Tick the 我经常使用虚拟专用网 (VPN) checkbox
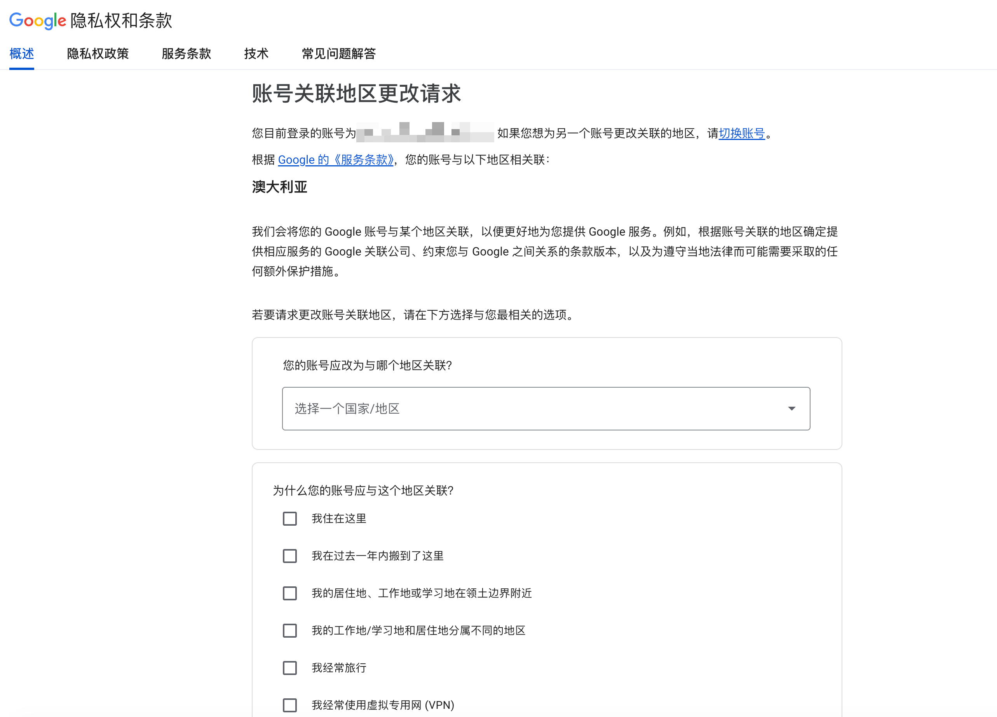This screenshot has height=717, width=997. 290,705
